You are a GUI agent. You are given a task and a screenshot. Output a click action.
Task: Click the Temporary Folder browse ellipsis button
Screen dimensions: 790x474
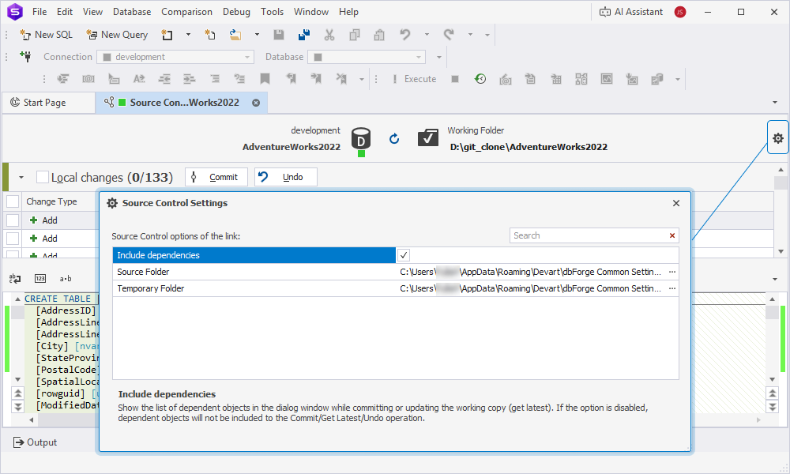tap(672, 288)
